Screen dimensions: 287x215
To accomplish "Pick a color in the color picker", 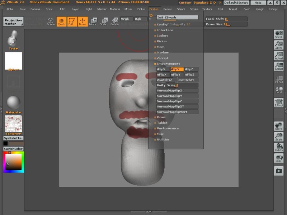I will 13,162.
